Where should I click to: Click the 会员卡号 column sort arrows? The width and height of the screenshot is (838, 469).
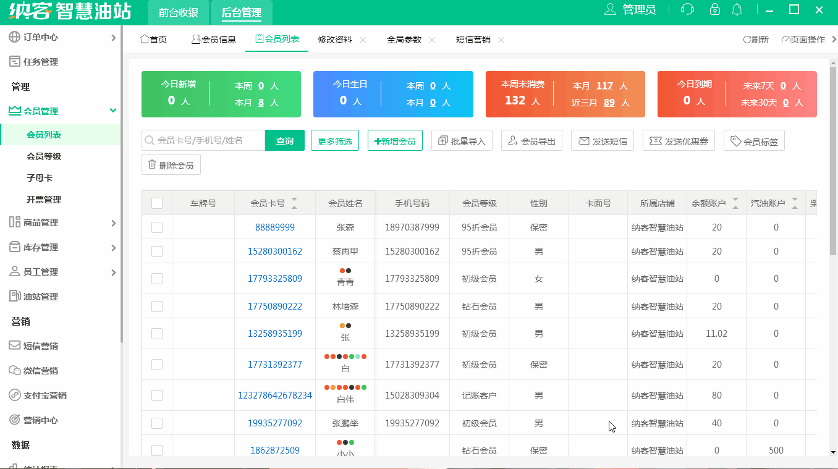tap(294, 203)
